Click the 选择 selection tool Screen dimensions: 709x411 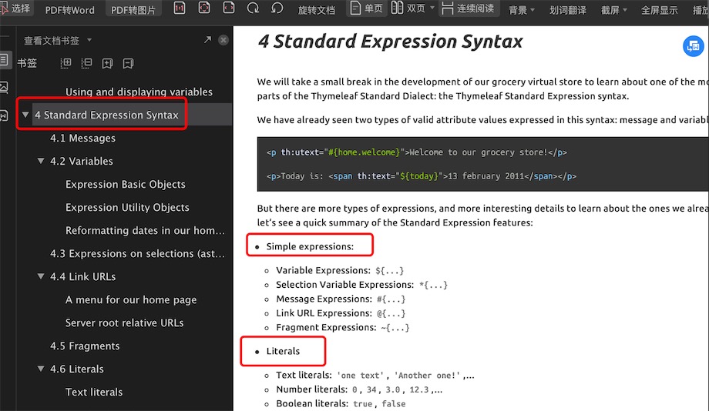point(16,8)
